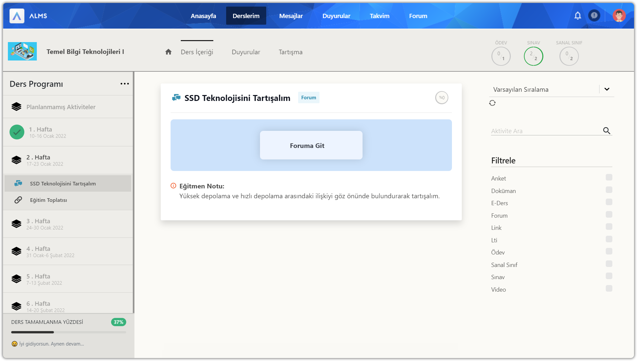Screen dimensions: 637x361
Task: Go to course home icon
Action: (x=168, y=52)
